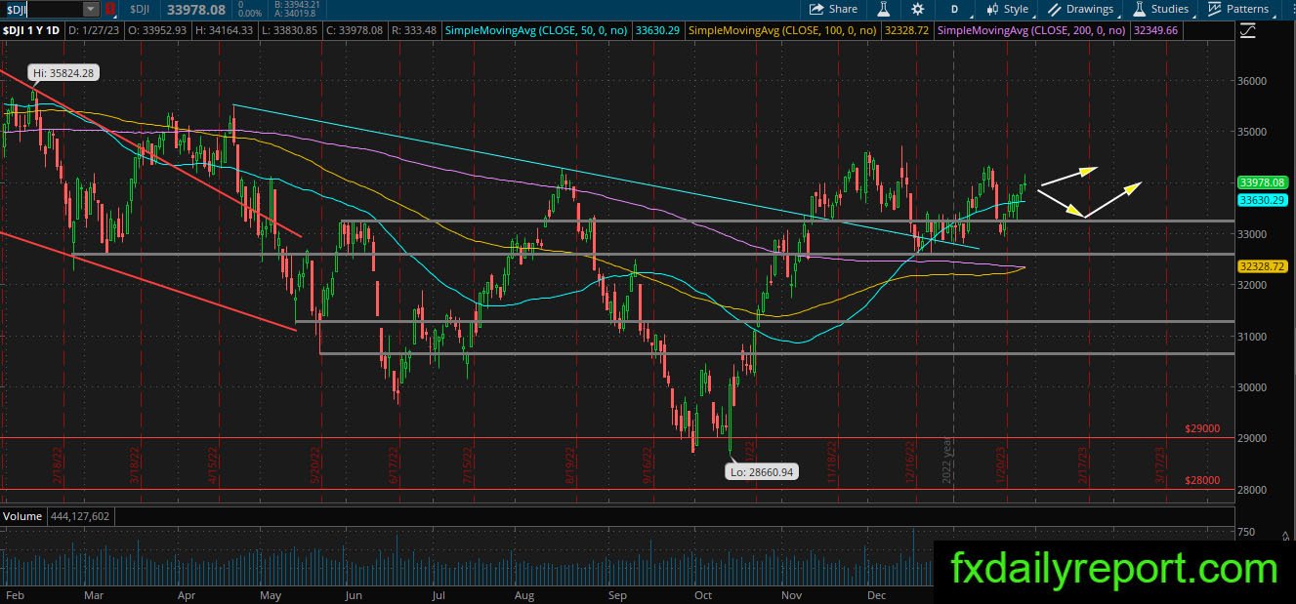Click SimpleMovingAvg (CLOSE, 200, 0, no) label
Viewport: 1296px width, 604px height.
coord(1032,31)
